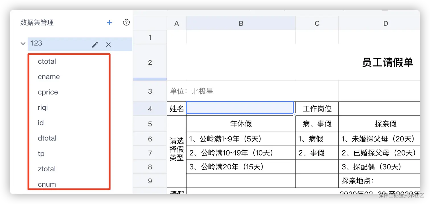The width and height of the screenshot is (430, 204).
Task: Select the id field
Action: [x=41, y=123]
